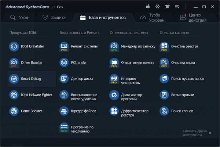
Task: Open the skin t-shirt icon in title bar
Action: click(168, 7)
